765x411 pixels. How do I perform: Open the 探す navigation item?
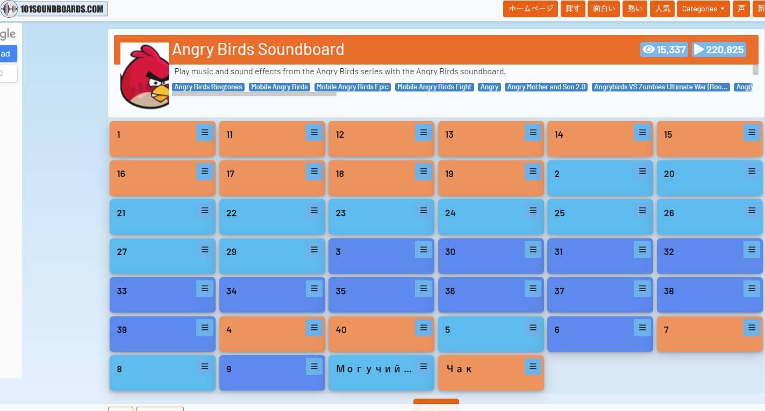pos(573,9)
